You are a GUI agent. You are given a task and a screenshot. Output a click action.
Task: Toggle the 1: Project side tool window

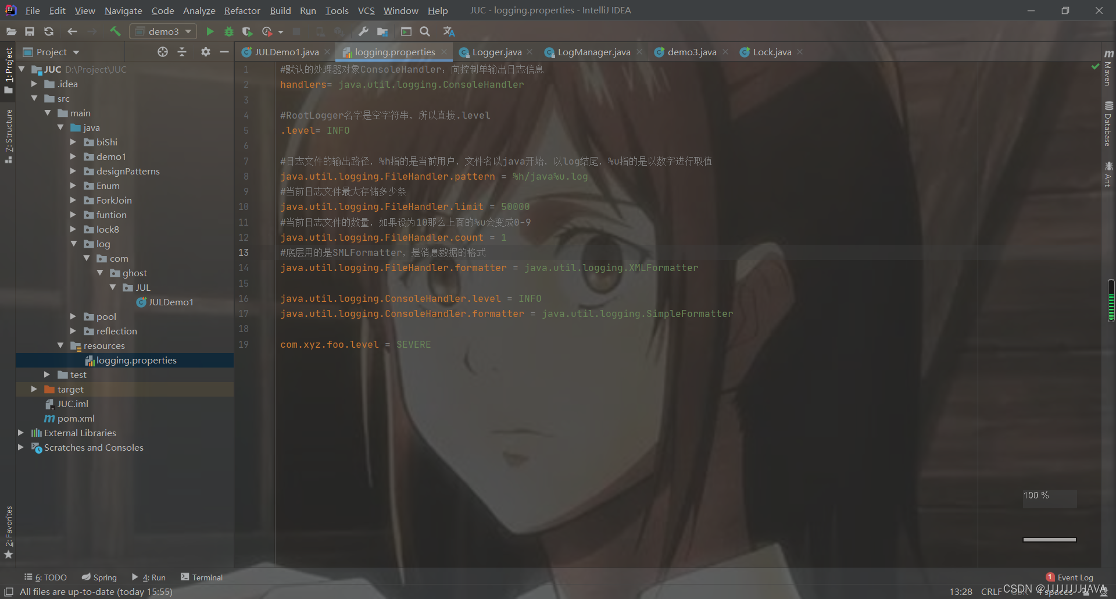click(8, 70)
